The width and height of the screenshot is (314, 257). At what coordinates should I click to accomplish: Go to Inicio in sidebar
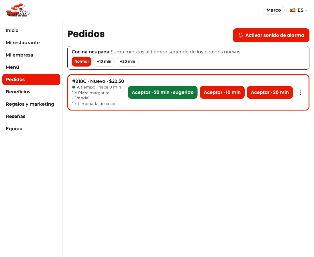[31, 31]
